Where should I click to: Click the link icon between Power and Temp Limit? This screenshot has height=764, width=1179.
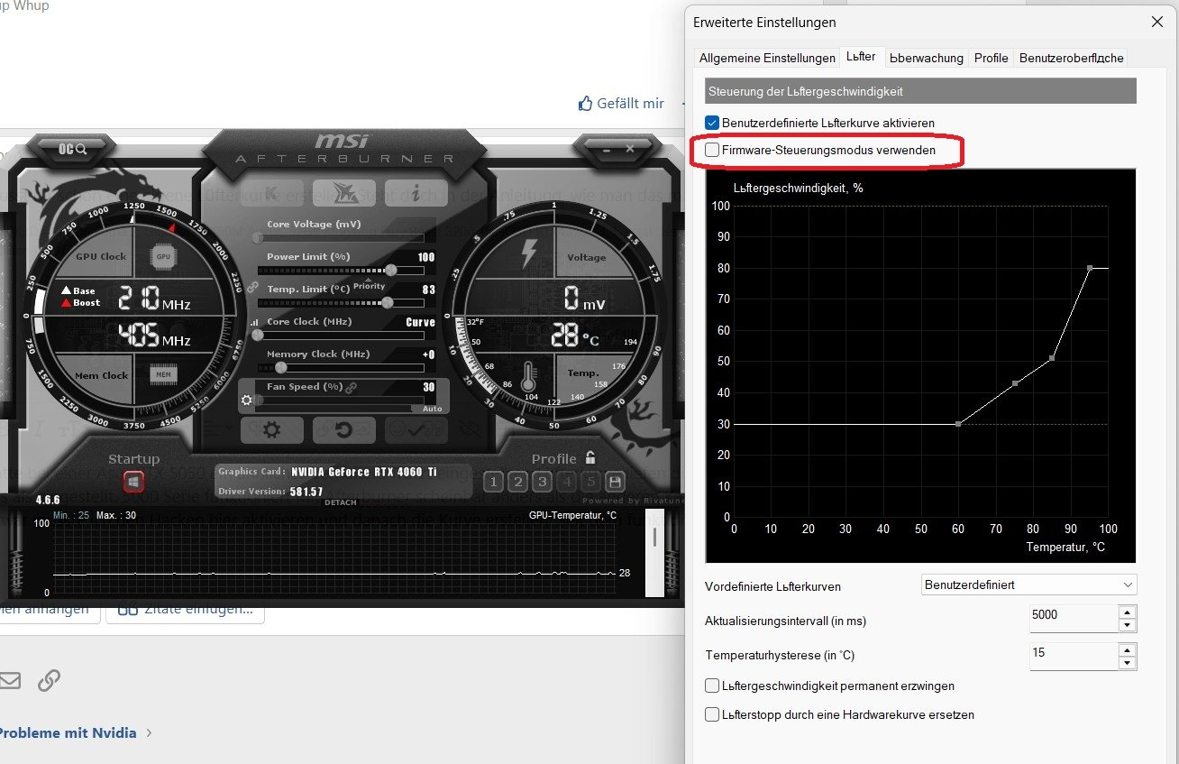click(252, 287)
